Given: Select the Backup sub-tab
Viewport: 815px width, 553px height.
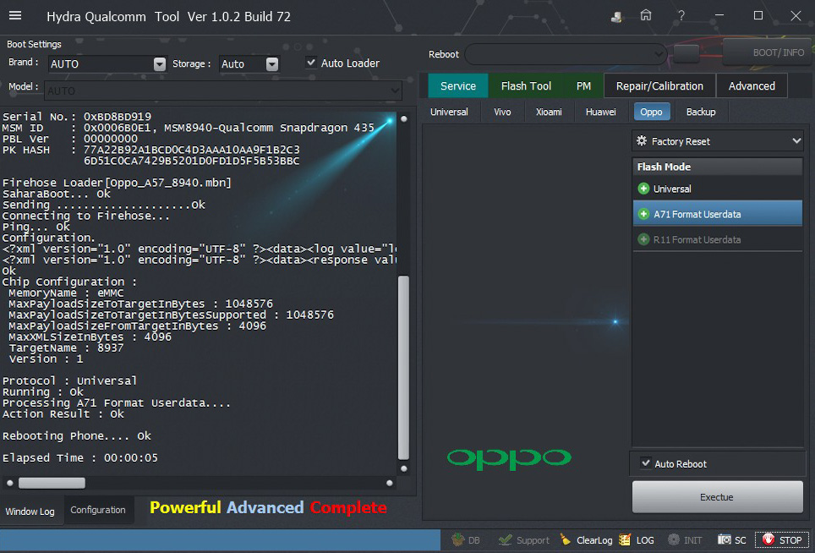Looking at the screenshot, I should point(701,112).
